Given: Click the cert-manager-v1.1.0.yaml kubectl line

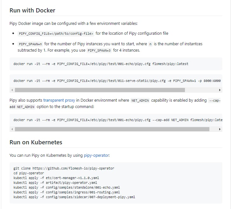Looking at the screenshot, I should point(56,178).
